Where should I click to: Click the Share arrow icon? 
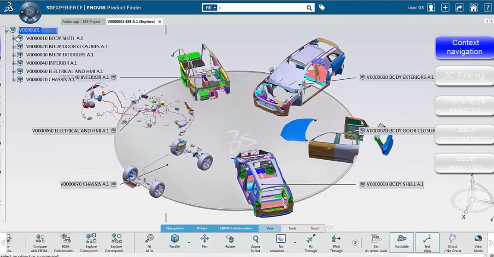459,8
